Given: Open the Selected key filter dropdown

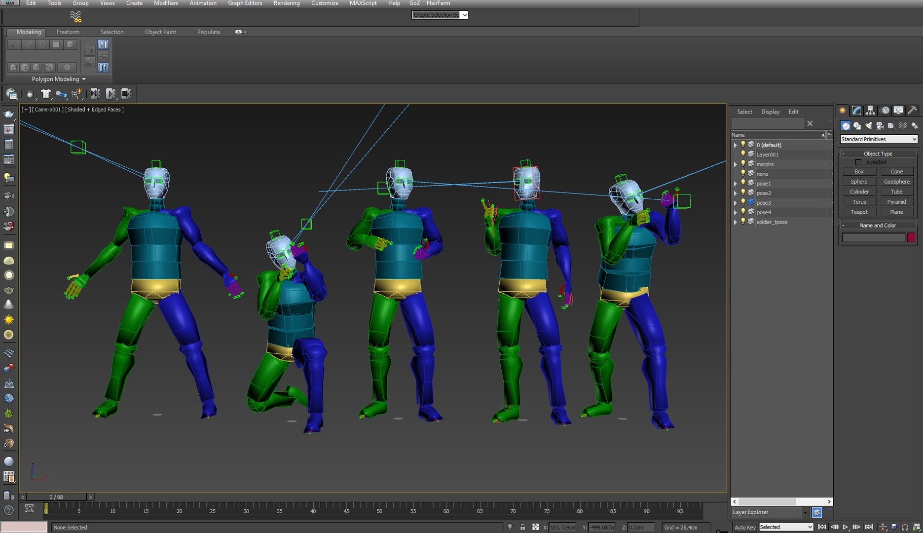Looking at the screenshot, I should tap(786, 527).
